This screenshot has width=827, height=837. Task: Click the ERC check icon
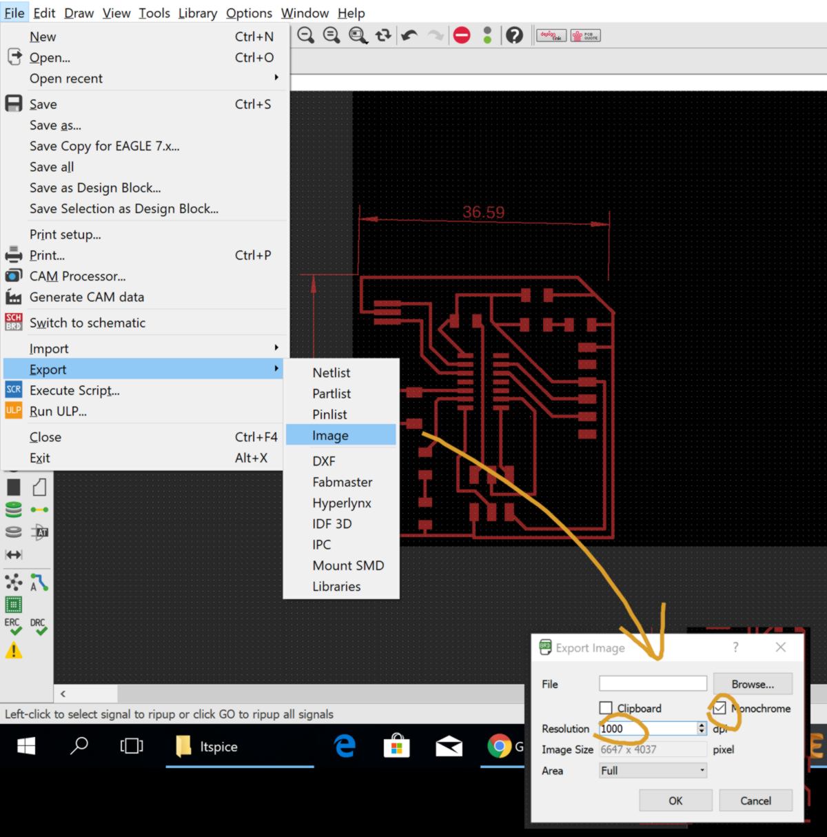(13, 625)
